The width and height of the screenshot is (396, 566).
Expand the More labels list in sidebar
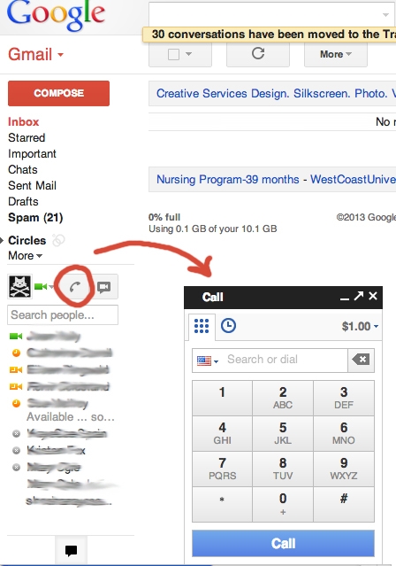25,256
